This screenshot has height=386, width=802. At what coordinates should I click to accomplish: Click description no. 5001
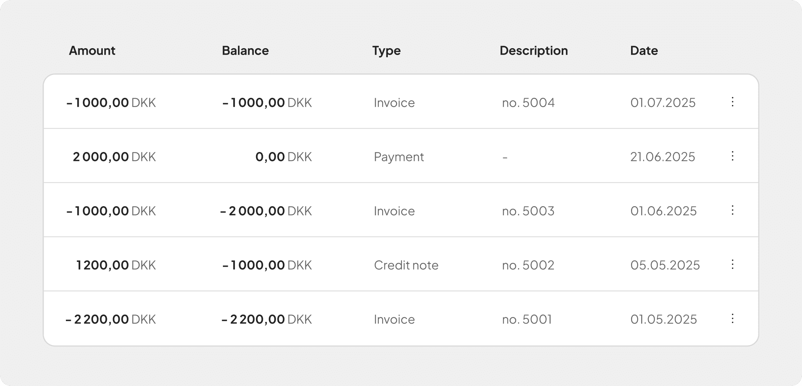point(527,319)
